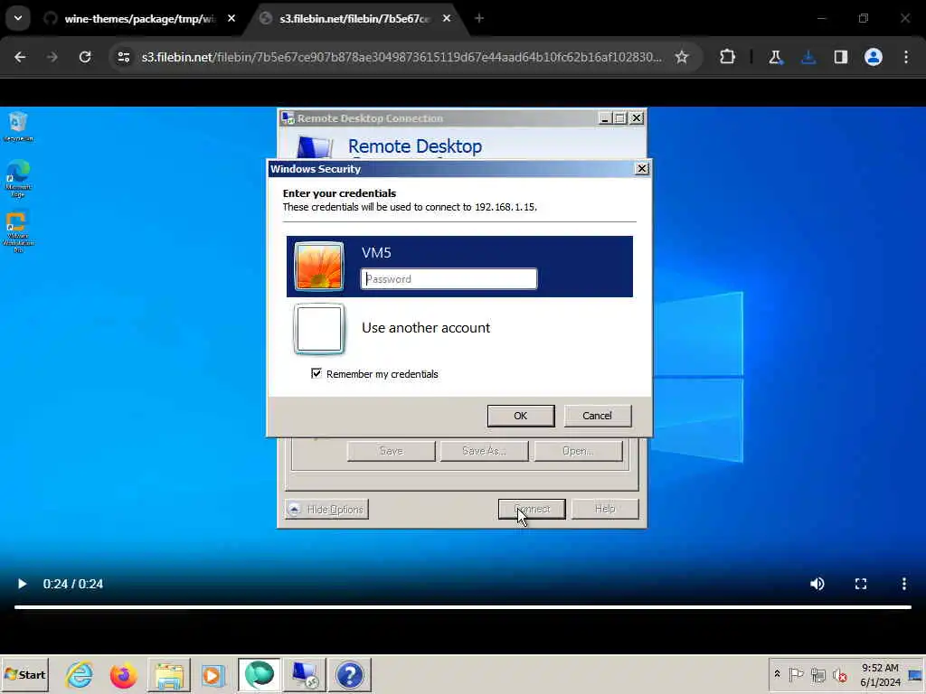Image resolution: width=926 pixels, height=694 pixels.
Task: Reload the filebin page
Action: pyautogui.click(x=85, y=57)
